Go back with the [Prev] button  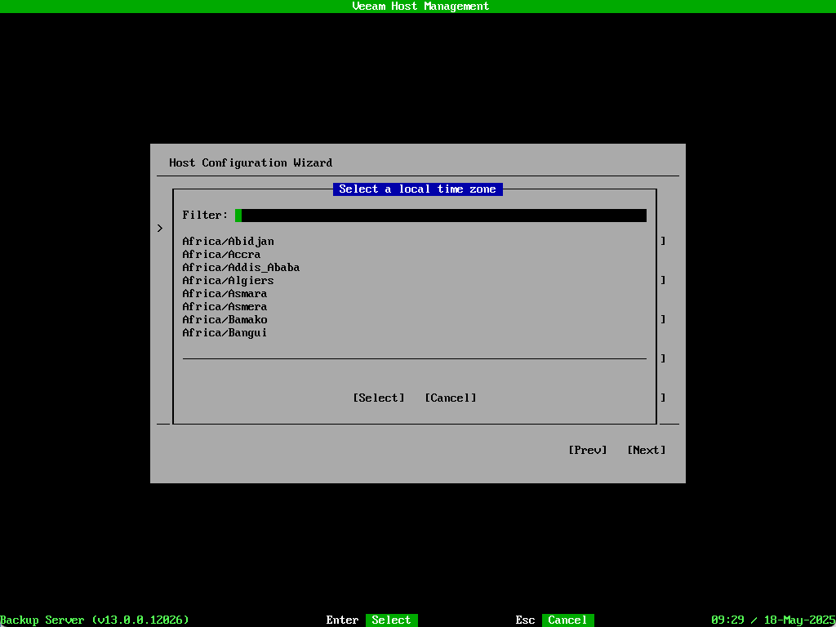[x=588, y=451]
